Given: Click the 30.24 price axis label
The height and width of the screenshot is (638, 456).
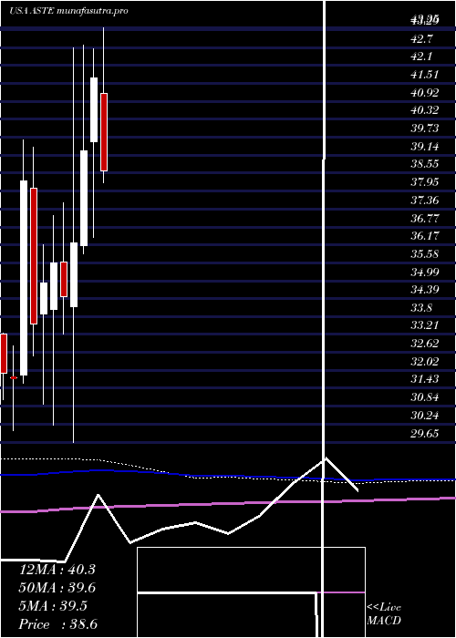Looking at the screenshot, I should 425,416.
